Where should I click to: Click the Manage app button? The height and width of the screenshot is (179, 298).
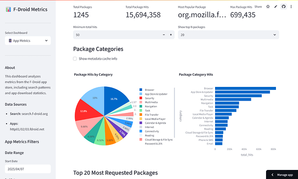(x=282, y=174)
